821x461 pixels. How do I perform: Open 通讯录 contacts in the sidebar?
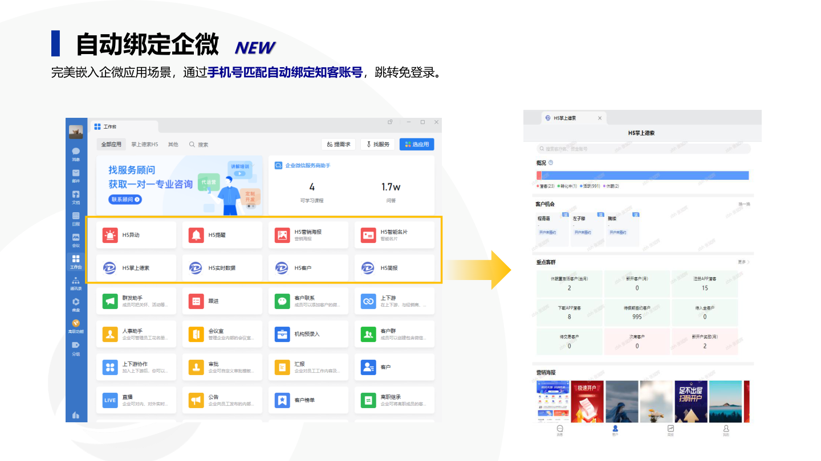point(76,283)
